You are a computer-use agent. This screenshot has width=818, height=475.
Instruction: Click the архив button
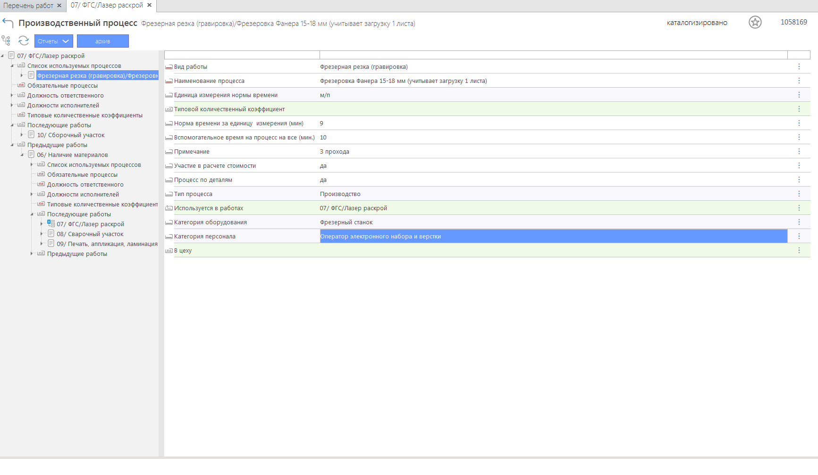click(x=102, y=41)
